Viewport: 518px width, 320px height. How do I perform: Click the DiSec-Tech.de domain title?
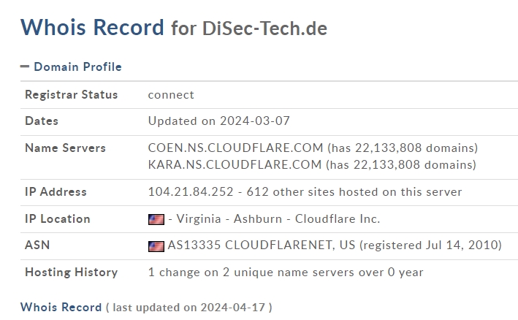(x=264, y=28)
